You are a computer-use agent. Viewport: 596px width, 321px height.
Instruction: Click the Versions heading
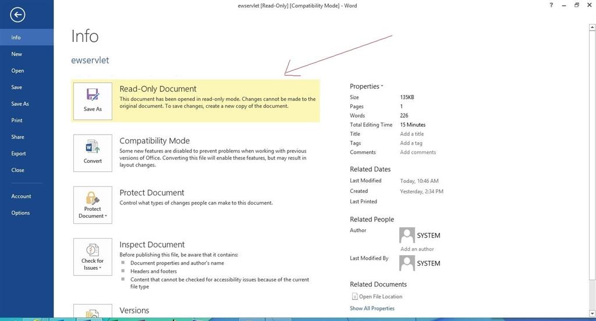134,311
